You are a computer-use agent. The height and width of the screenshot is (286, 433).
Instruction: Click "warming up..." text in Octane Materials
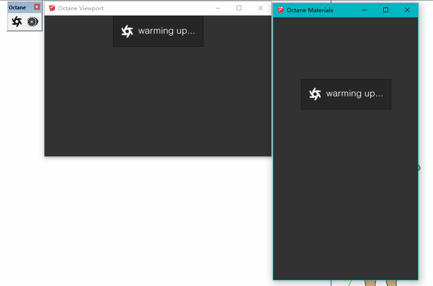tap(354, 94)
